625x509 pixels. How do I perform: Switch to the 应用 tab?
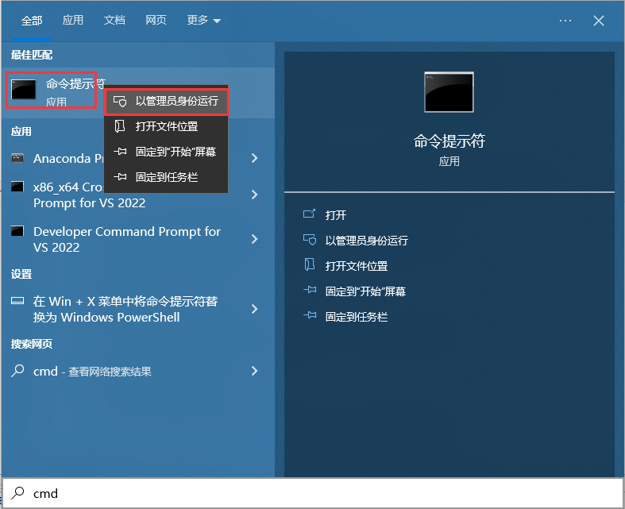[x=73, y=20]
